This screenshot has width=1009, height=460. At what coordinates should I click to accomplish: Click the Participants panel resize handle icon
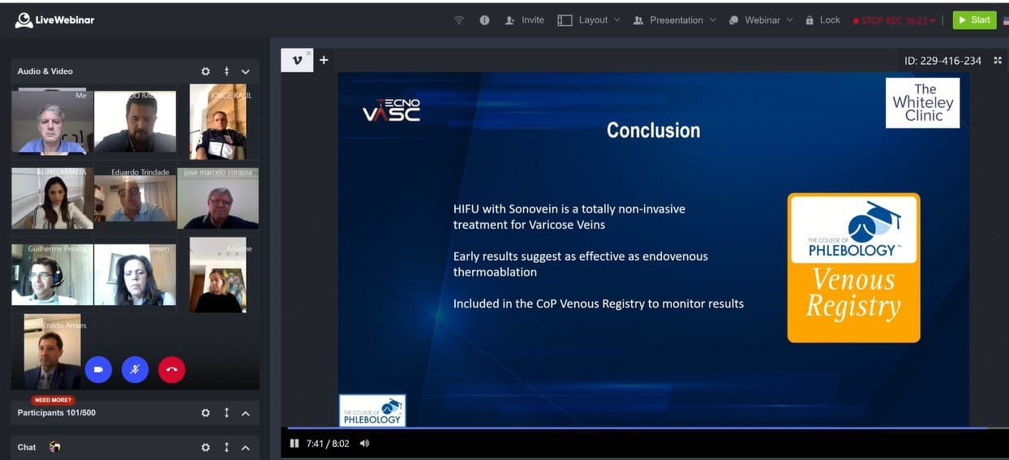[226, 413]
